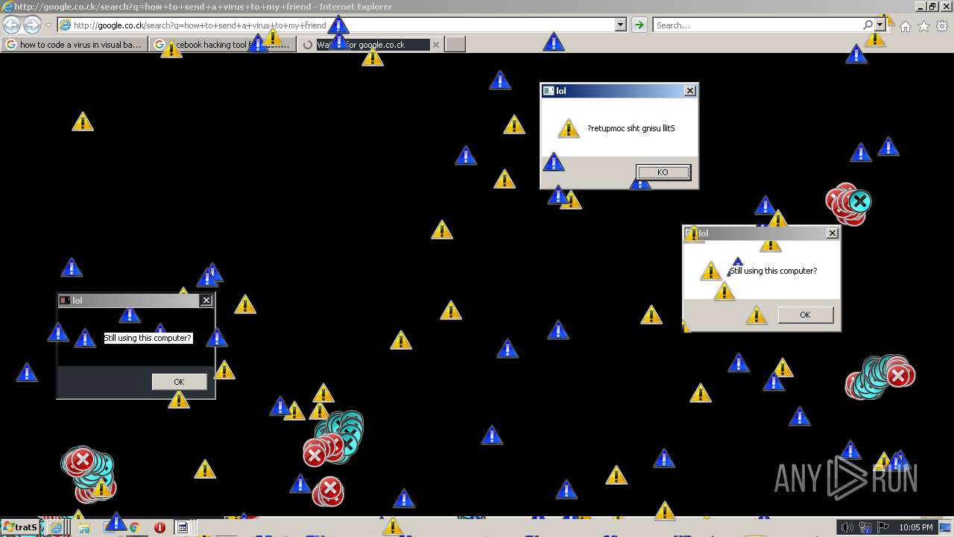Image resolution: width=954 pixels, height=537 pixels.
Task: Open the Tools gear icon
Action: click(x=942, y=26)
